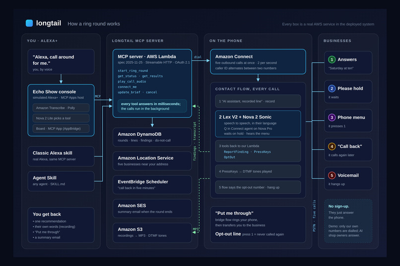Click the get_status tool name

point(127,76)
